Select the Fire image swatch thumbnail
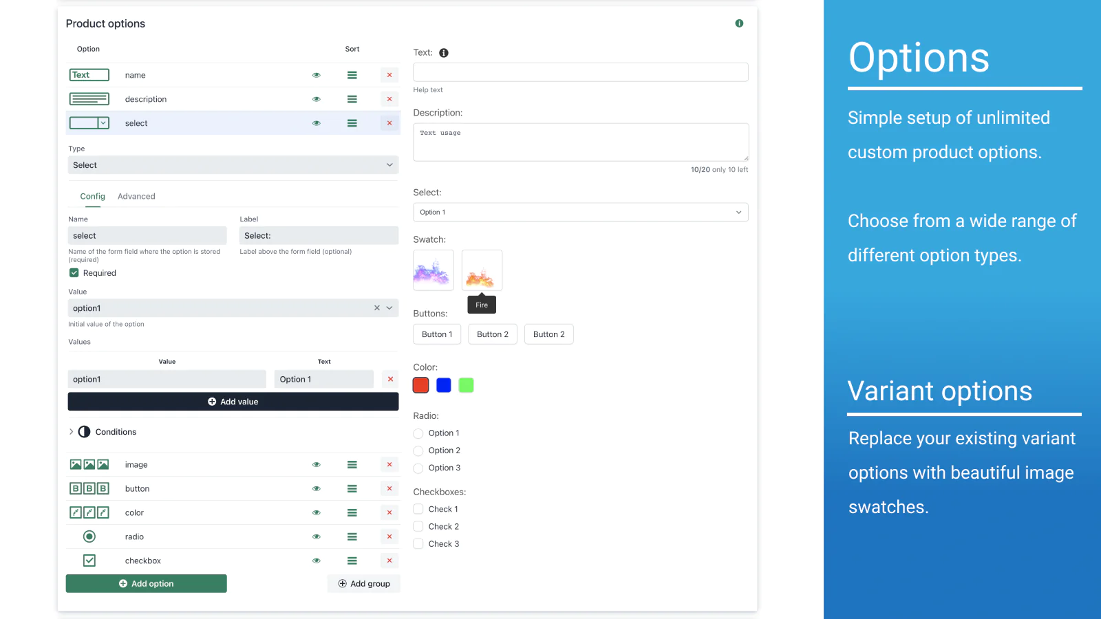This screenshot has width=1101, height=619. (x=482, y=270)
